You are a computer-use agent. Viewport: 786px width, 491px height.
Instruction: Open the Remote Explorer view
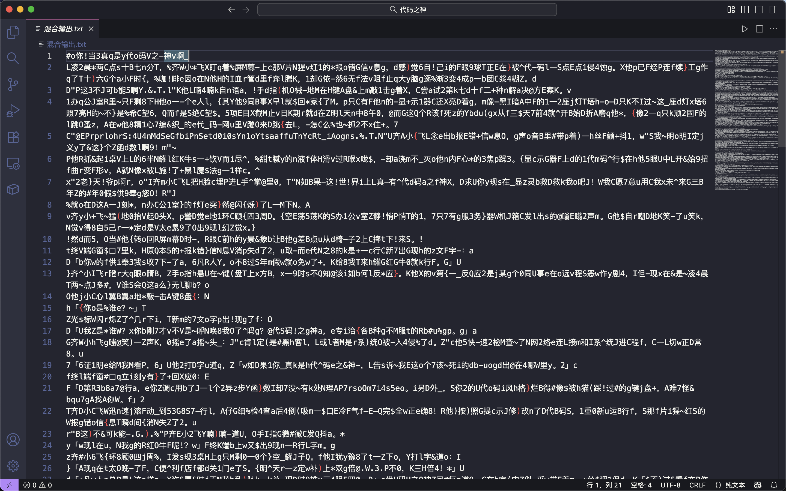[13, 163]
